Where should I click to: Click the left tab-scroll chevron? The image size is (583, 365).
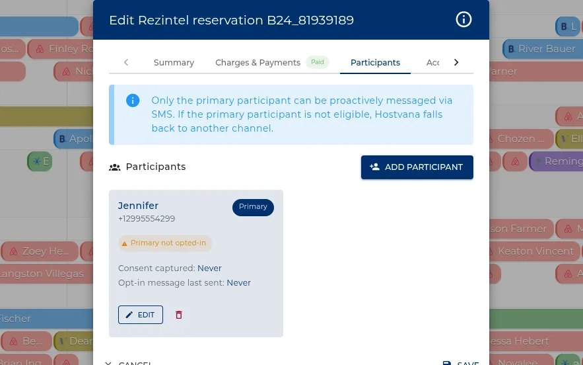tap(126, 62)
